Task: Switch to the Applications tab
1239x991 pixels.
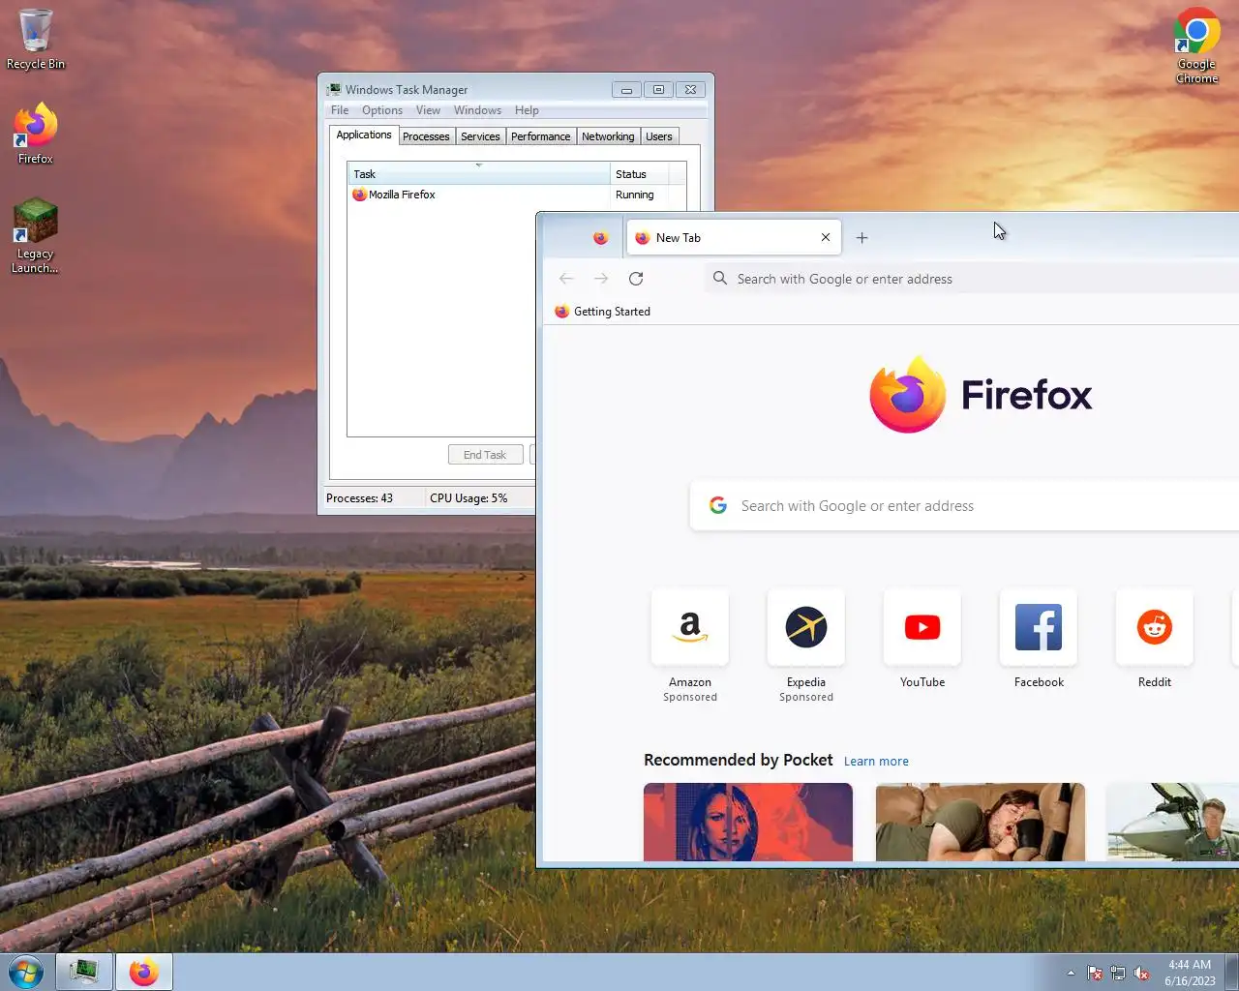Action: click(364, 135)
